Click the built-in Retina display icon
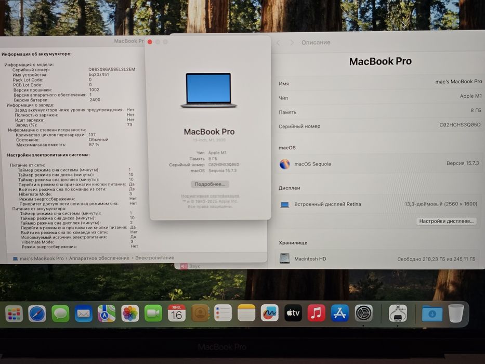485x364 pixels. (x=284, y=204)
